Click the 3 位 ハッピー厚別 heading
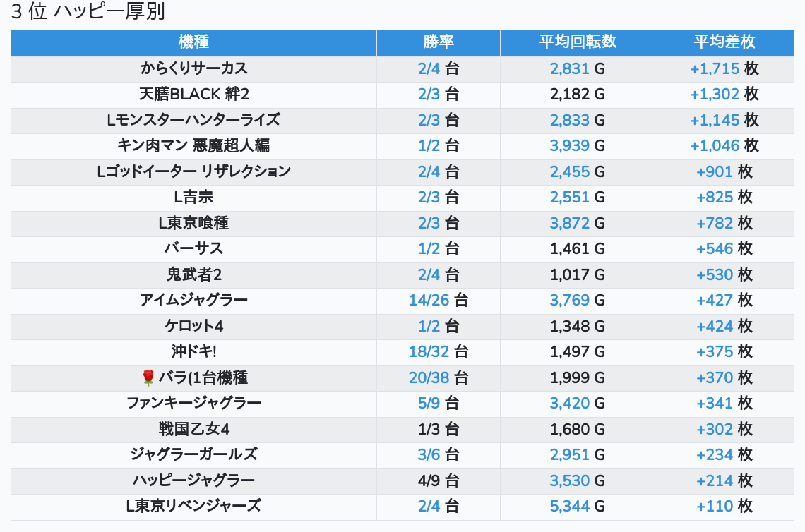The height and width of the screenshot is (532, 805). point(88,11)
